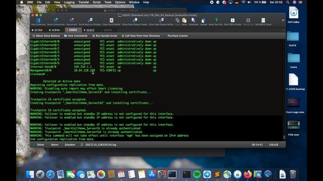
Task: Click Start REXX Script icon
Action: (233, 22)
